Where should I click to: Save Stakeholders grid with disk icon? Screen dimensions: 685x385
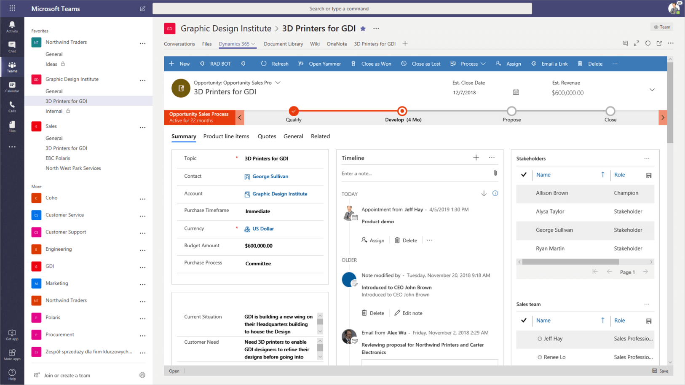click(x=649, y=175)
